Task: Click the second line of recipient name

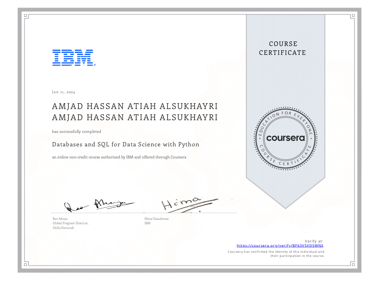Action: 135,117
